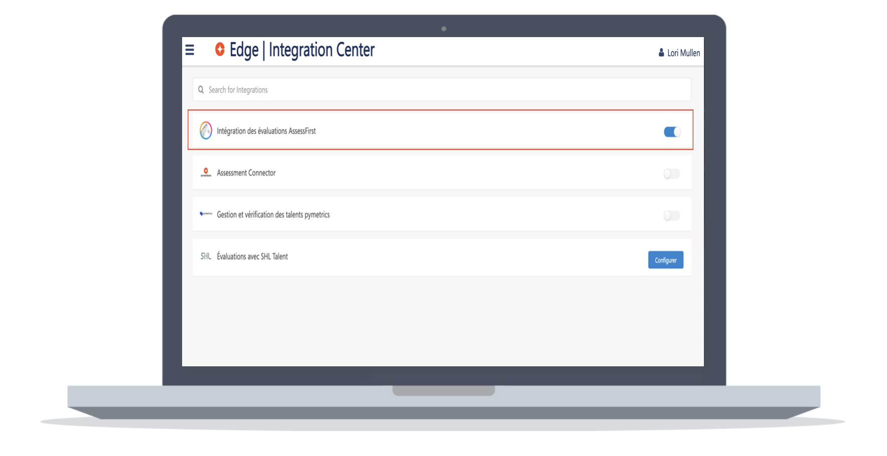887x456 pixels.
Task: Open Gestion et vérification des talents pymetrics
Action: pos(273,214)
